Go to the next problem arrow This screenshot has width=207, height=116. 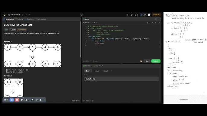(x=26, y=15)
